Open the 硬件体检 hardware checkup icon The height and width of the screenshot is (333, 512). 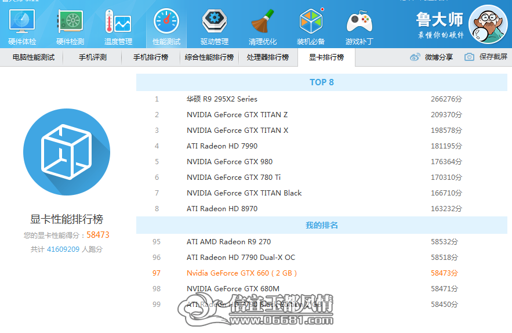click(22, 21)
